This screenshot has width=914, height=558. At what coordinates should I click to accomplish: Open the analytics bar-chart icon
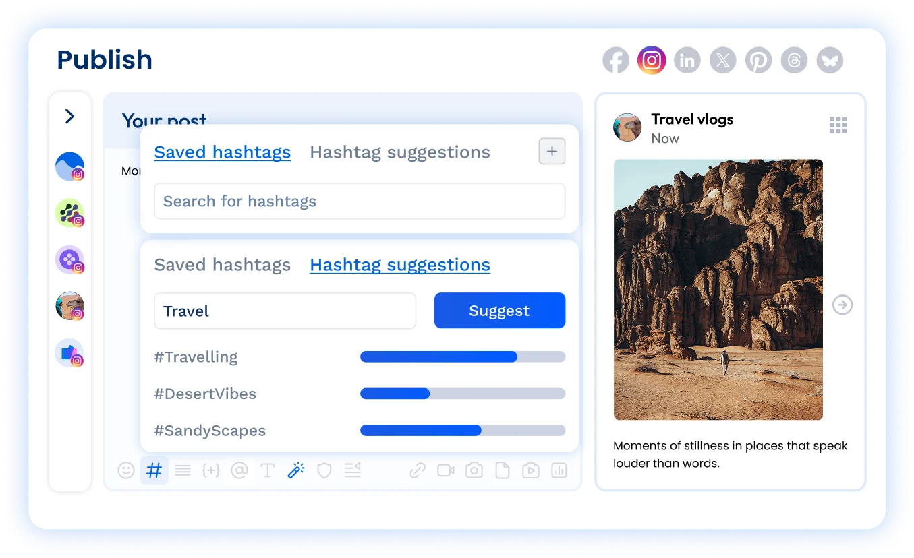coord(559,470)
